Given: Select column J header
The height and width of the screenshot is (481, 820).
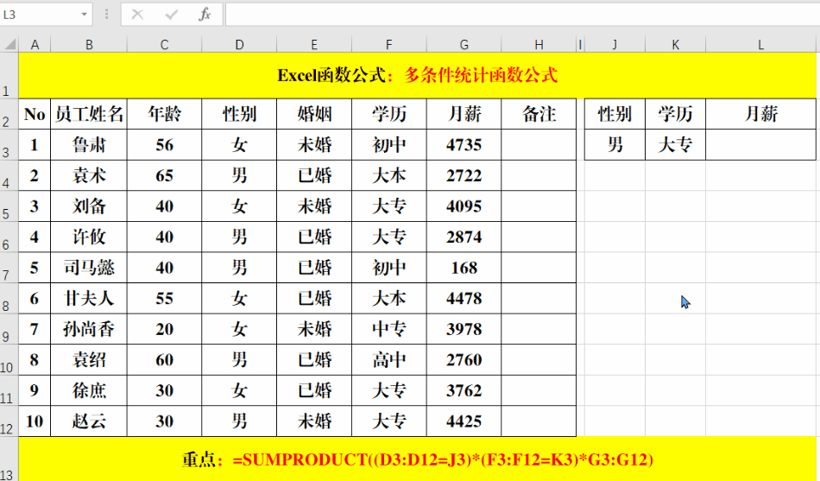Looking at the screenshot, I should pyautogui.click(x=615, y=45).
